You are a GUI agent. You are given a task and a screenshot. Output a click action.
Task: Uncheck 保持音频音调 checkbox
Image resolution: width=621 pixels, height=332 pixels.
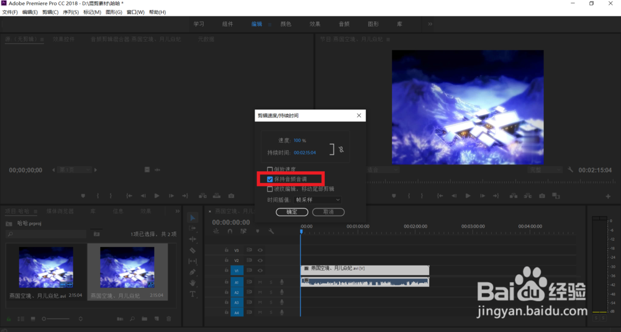(270, 179)
